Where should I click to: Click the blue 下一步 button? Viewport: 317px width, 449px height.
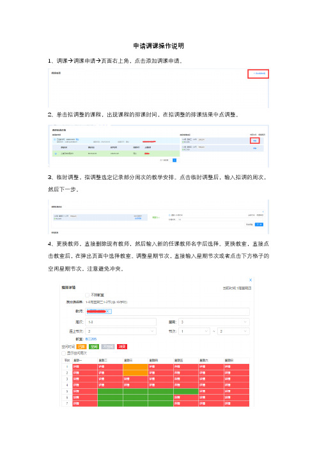tap(259, 224)
